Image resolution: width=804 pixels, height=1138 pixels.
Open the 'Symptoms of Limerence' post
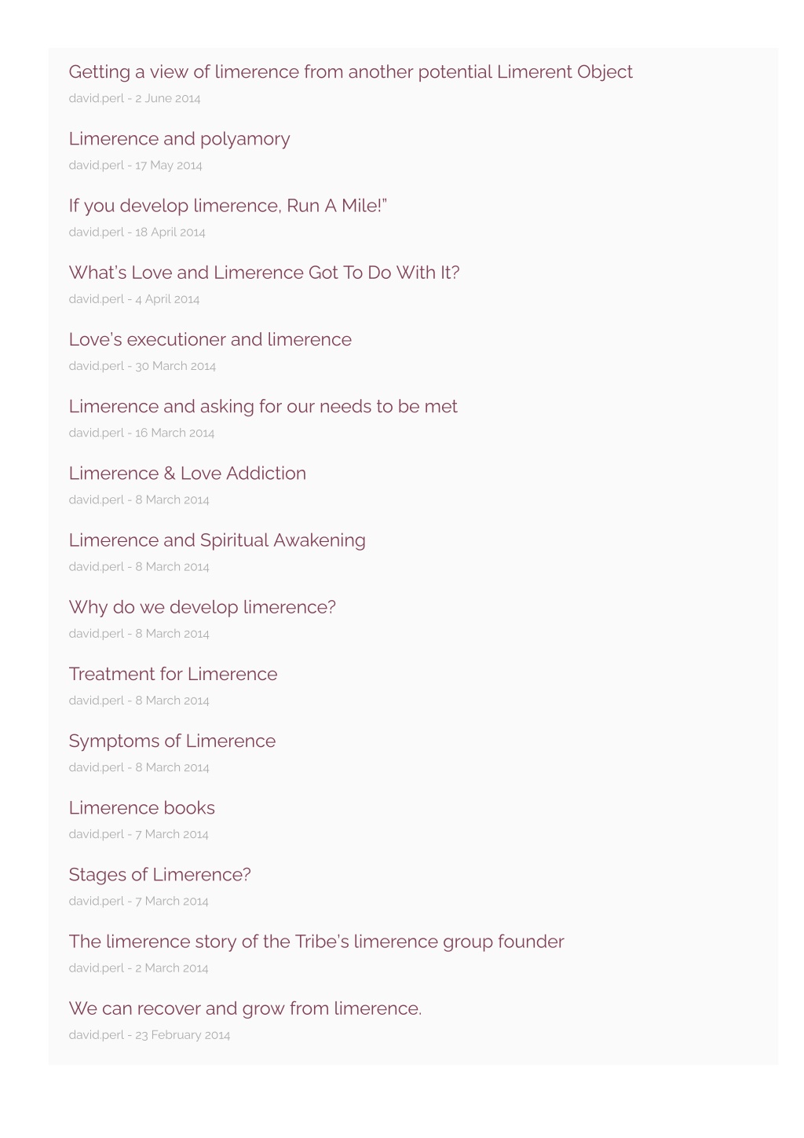(172, 741)
